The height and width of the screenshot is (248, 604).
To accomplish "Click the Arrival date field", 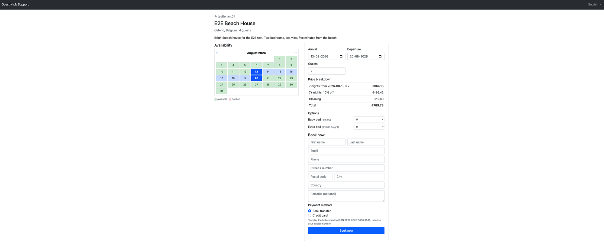I will coord(326,57).
